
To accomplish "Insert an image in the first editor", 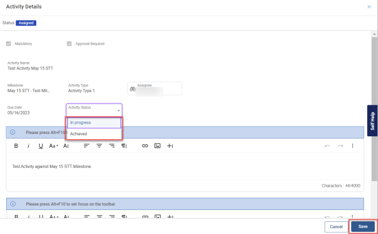I will click(157, 146).
